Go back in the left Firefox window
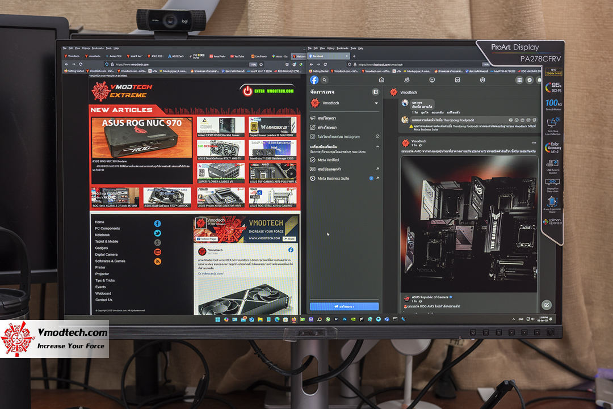 point(66,64)
